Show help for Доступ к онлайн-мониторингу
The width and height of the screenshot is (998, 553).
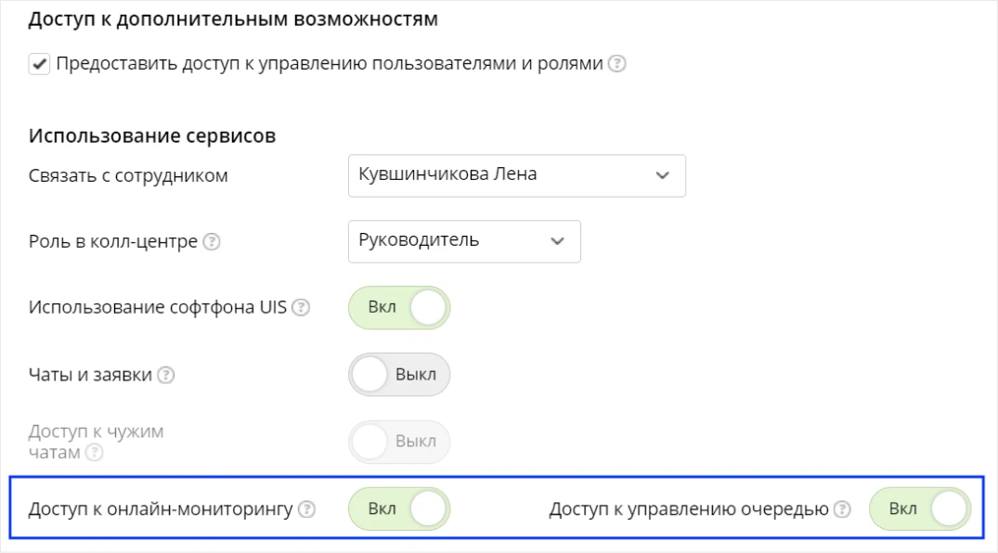[x=306, y=509]
